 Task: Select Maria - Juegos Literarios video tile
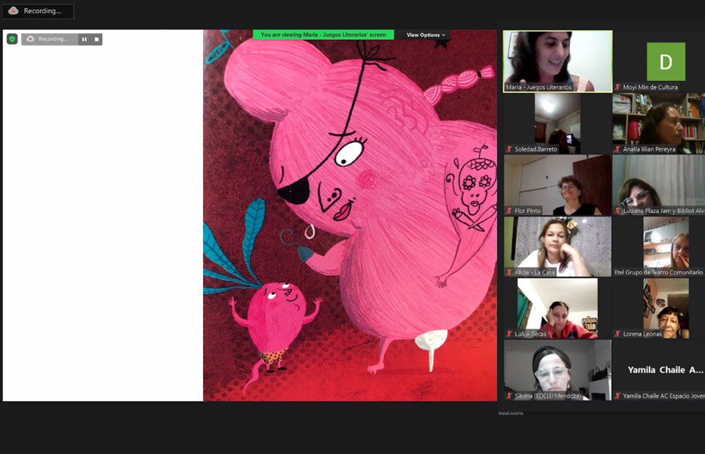coord(558,61)
